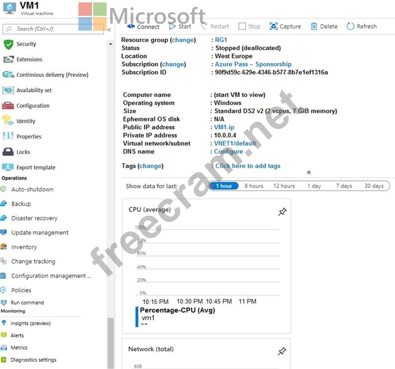
Task: Pin the Network (total) chart
Action: point(282,351)
